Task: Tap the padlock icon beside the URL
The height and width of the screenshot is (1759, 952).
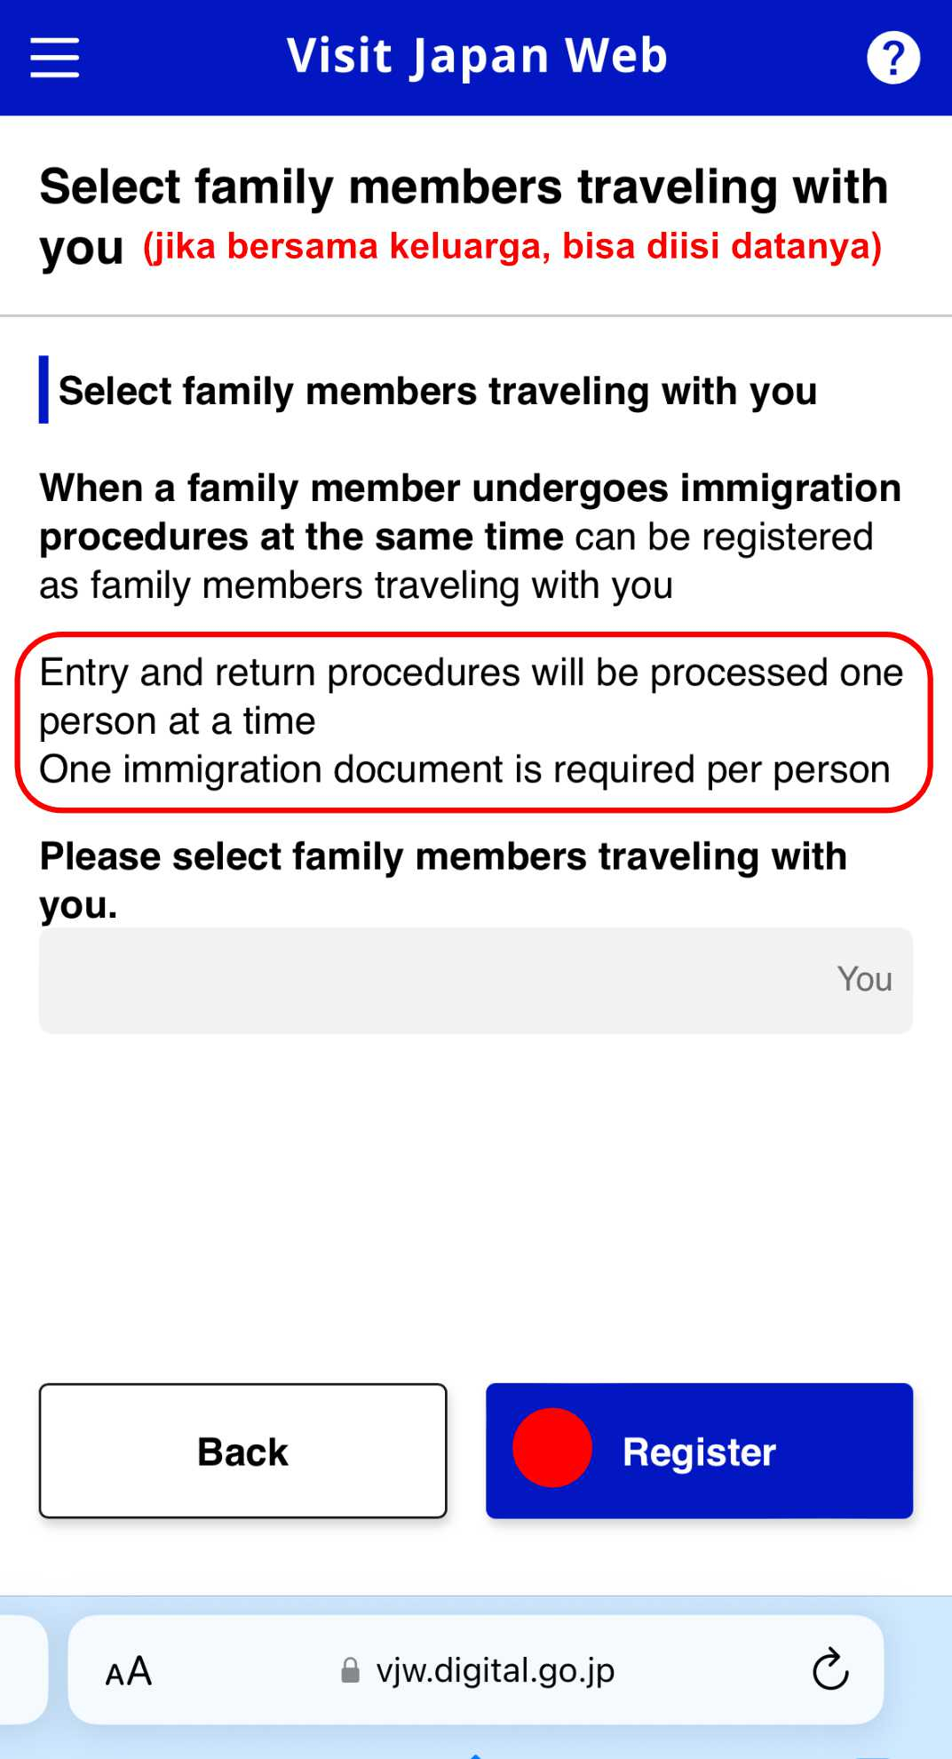Action: 351,1671
